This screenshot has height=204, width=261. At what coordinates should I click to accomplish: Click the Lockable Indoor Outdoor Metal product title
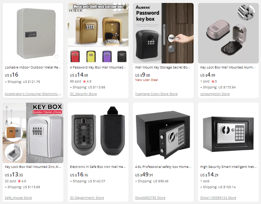point(33,67)
